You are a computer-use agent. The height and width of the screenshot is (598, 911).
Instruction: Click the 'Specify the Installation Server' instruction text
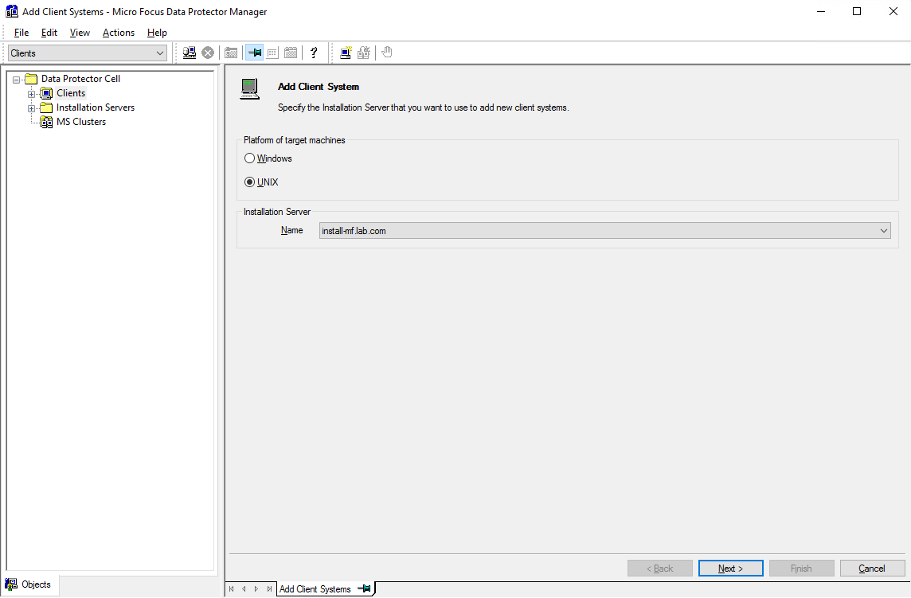(423, 107)
